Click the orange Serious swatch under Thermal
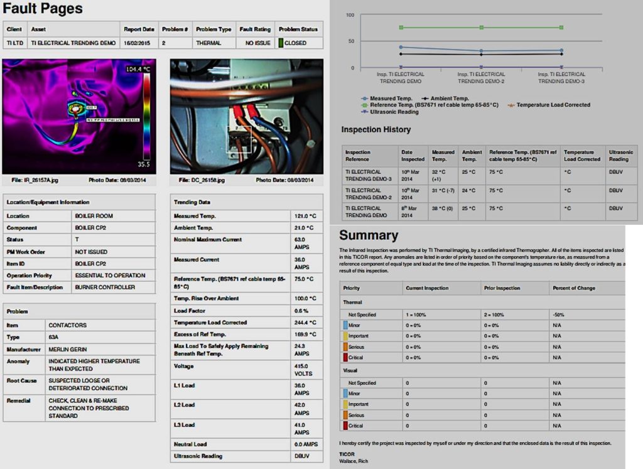This screenshot has height=469, width=643. 345,347
